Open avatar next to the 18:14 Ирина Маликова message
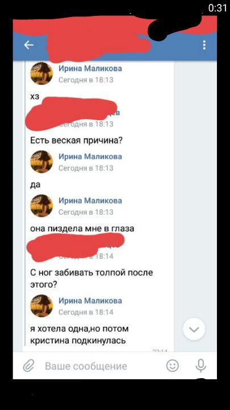Screen dimensions: 230x410 (x=41, y=306)
